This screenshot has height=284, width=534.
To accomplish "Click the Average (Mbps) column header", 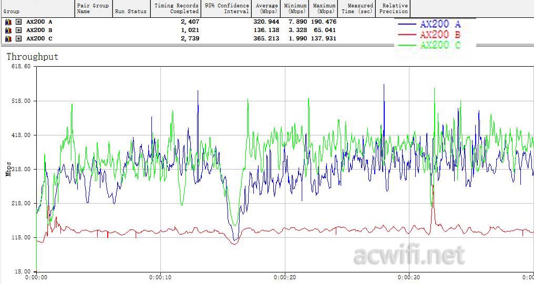I will coord(266,8).
